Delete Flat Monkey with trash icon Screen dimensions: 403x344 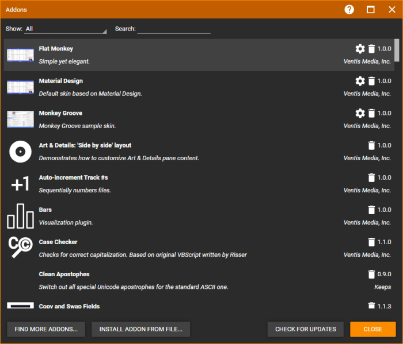tap(371, 49)
